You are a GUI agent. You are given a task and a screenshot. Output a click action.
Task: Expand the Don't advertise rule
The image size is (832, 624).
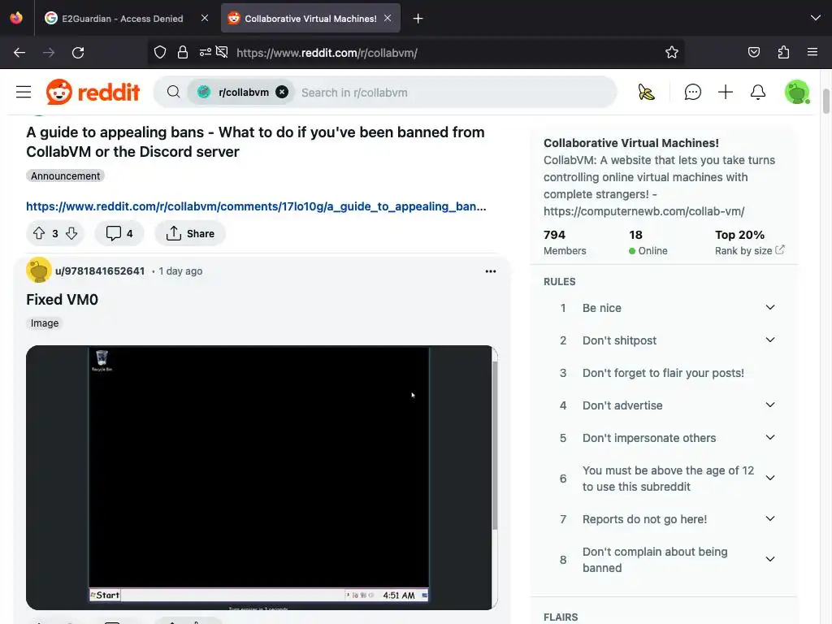tap(770, 405)
